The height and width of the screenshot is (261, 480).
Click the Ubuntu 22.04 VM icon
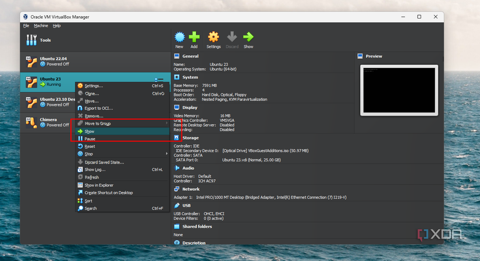pyautogui.click(x=31, y=61)
